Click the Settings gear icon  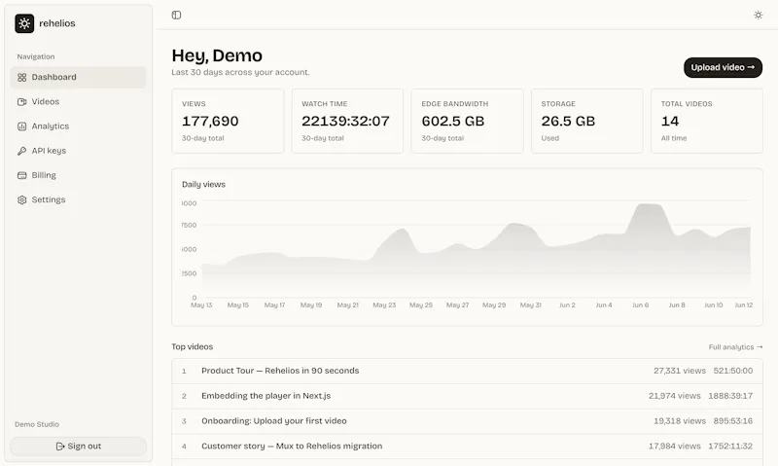tap(21, 200)
